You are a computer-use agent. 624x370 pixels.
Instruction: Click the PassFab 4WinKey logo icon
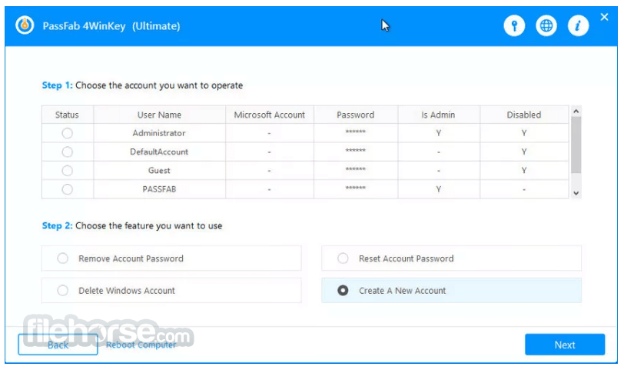[25, 25]
